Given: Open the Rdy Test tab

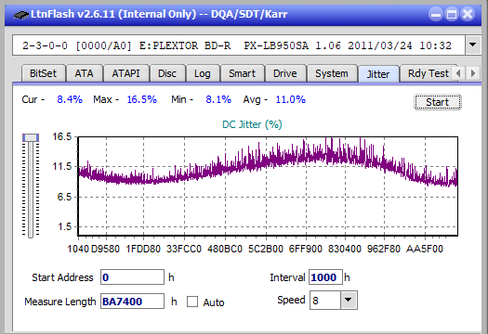Looking at the screenshot, I should [x=428, y=73].
